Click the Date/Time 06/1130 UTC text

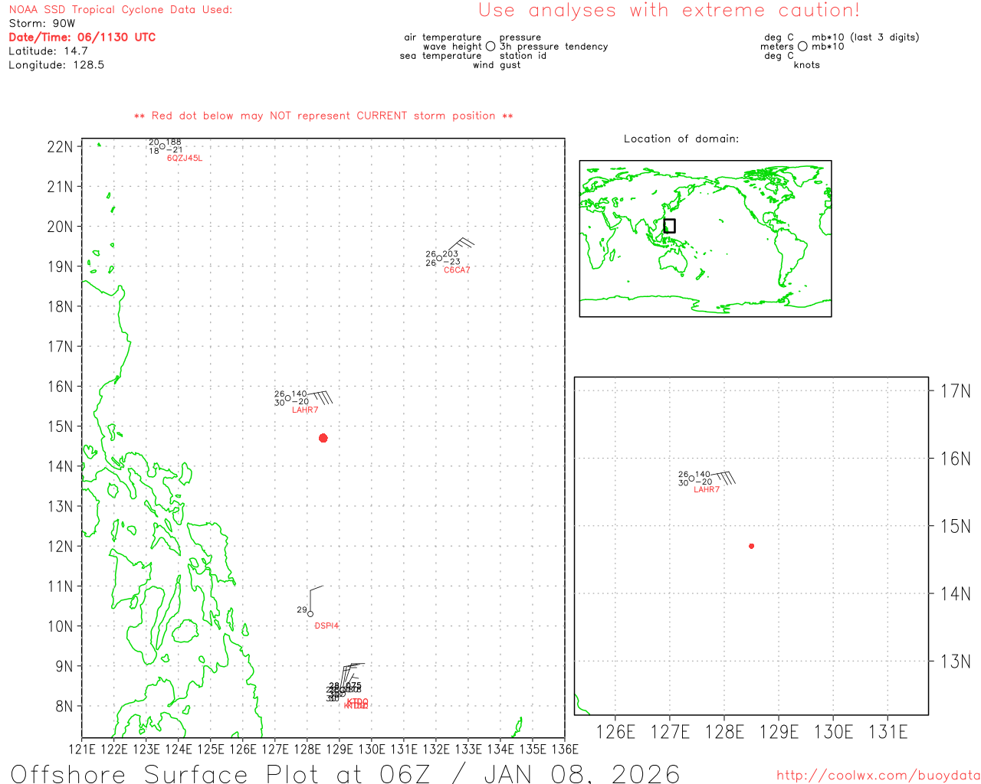[x=82, y=37]
